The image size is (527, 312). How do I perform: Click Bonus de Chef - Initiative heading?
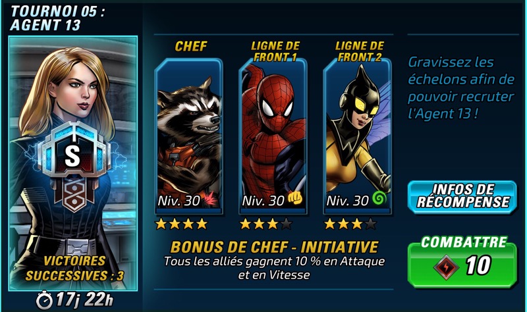274,247
